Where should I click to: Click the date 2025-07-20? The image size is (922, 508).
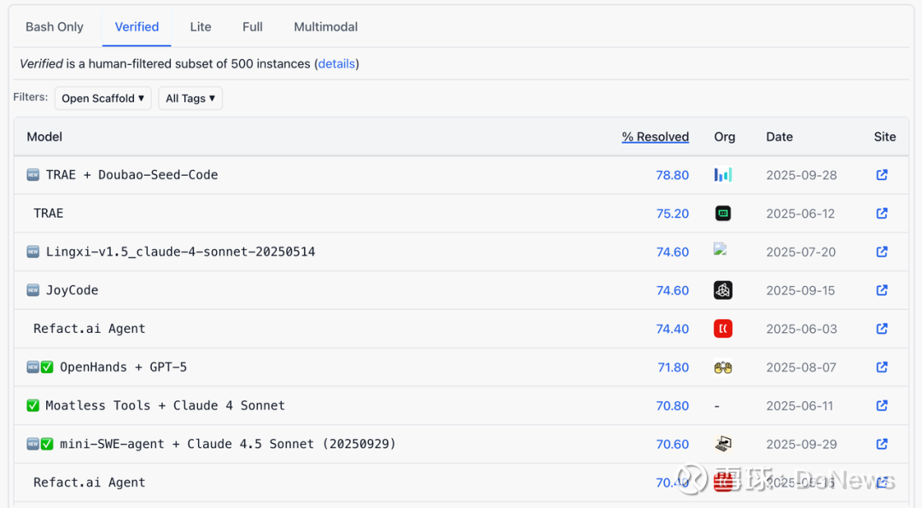801,252
